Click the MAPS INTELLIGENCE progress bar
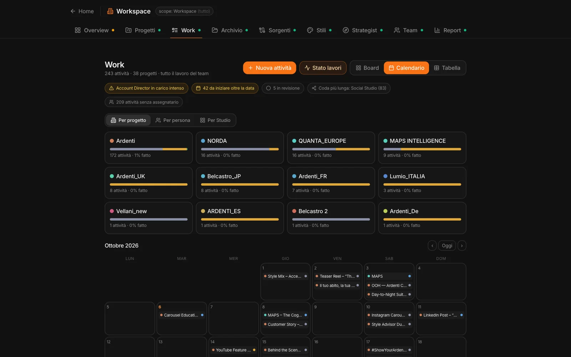The width and height of the screenshot is (571, 357). [422, 149]
